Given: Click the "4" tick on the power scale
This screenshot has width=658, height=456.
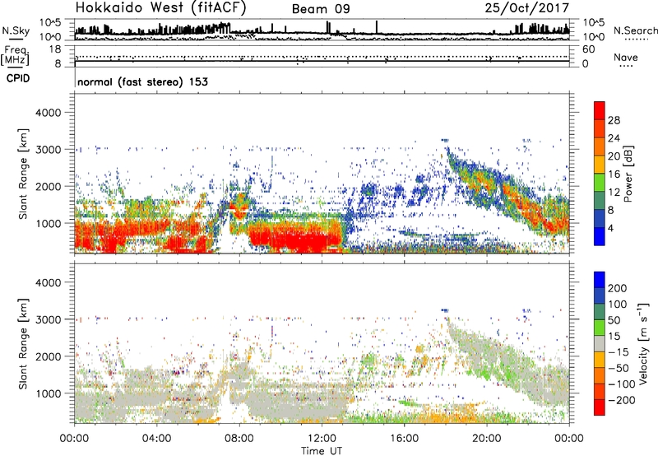Looking at the screenshot, I should (610, 229).
